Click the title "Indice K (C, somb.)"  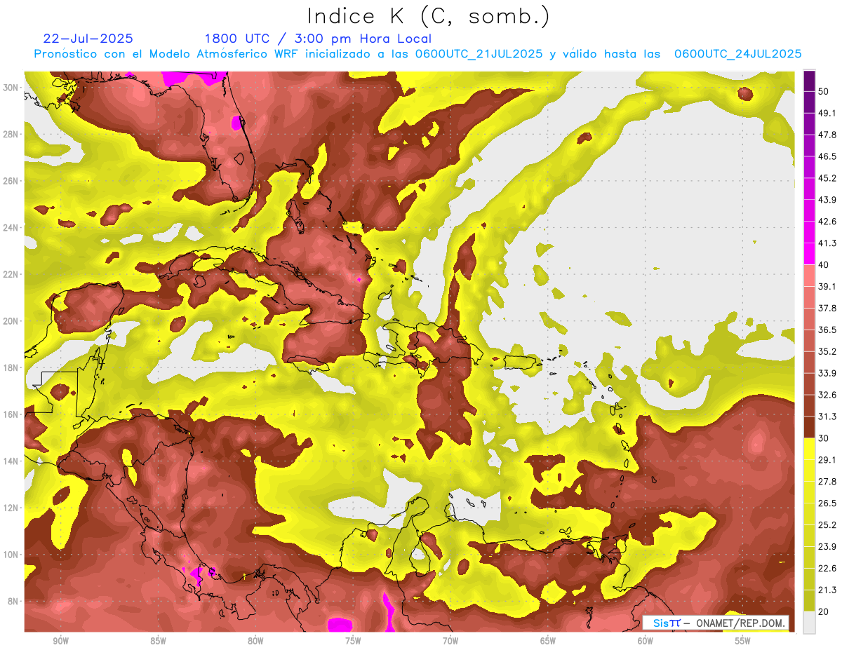pyautogui.click(x=429, y=16)
